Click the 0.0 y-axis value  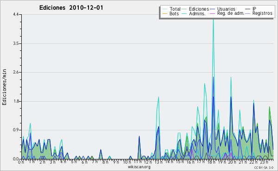point(16,159)
